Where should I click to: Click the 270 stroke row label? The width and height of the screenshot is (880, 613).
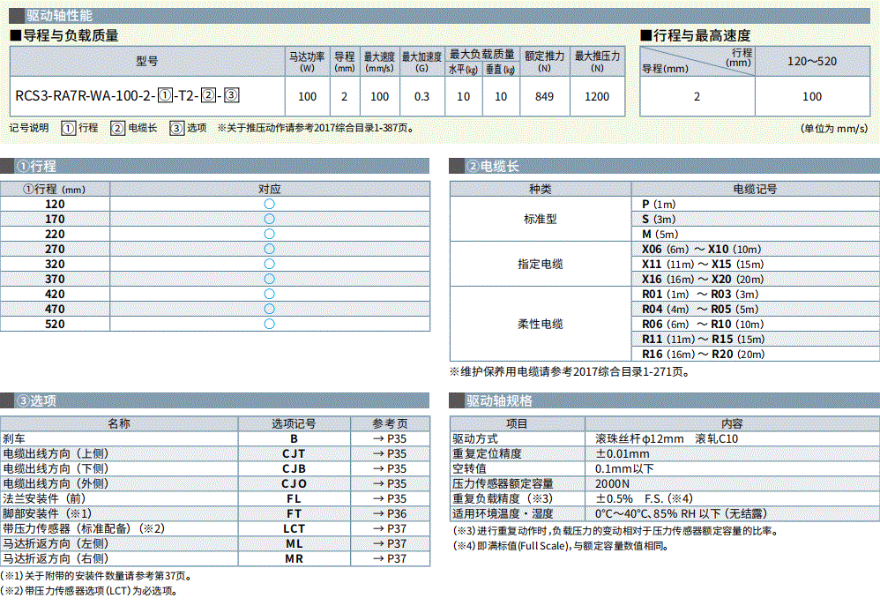(55, 250)
